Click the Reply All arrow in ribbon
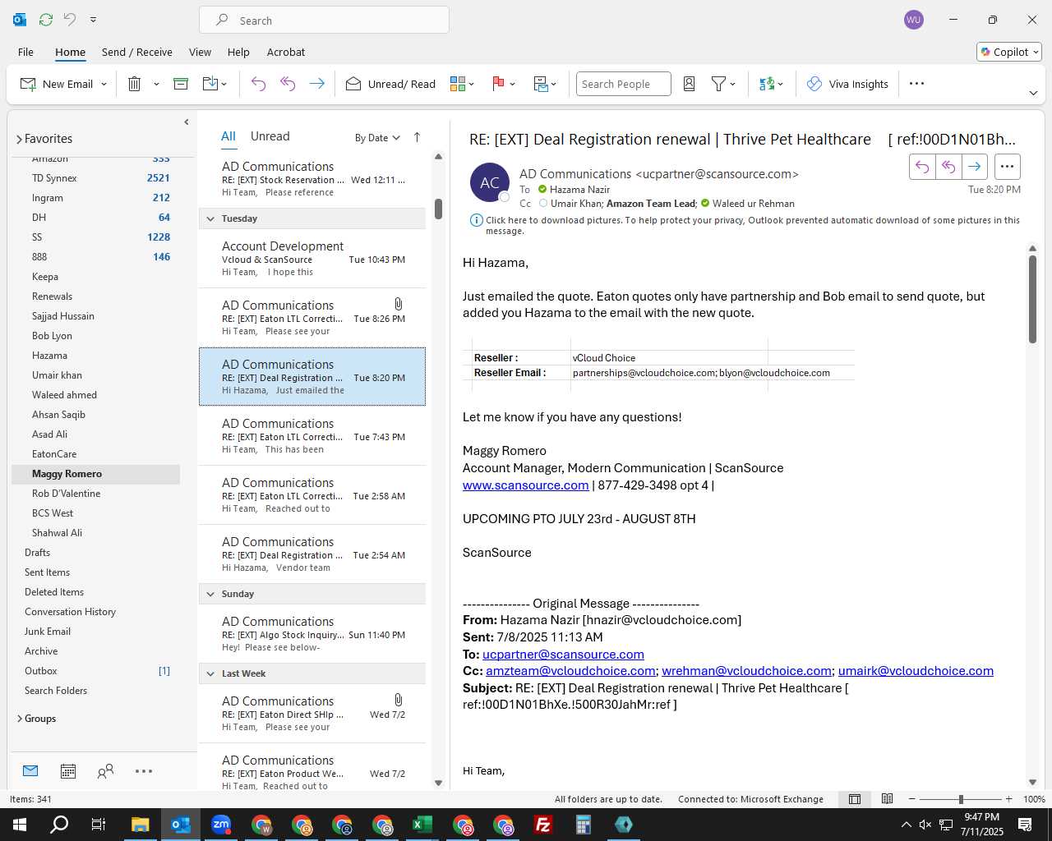The image size is (1052, 841). tap(288, 84)
